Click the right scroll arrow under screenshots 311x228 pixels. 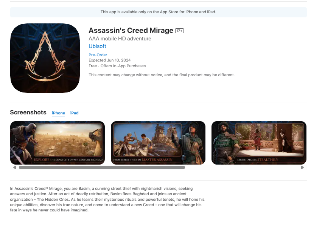tap(302, 168)
